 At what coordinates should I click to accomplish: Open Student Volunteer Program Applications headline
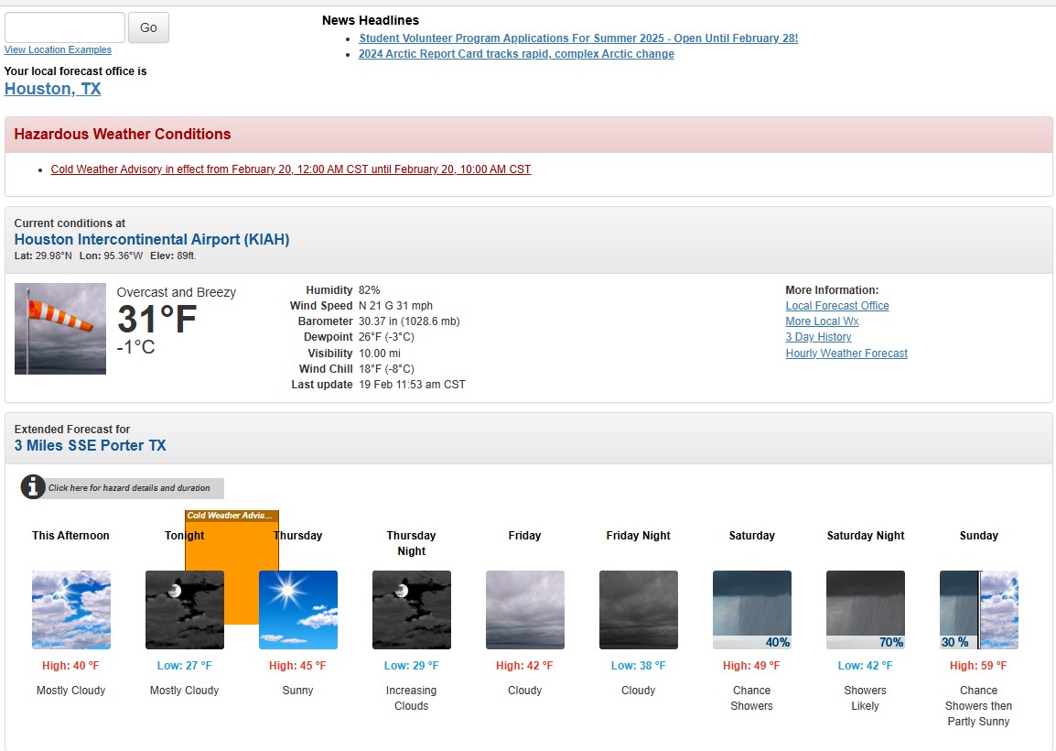click(x=578, y=38)
